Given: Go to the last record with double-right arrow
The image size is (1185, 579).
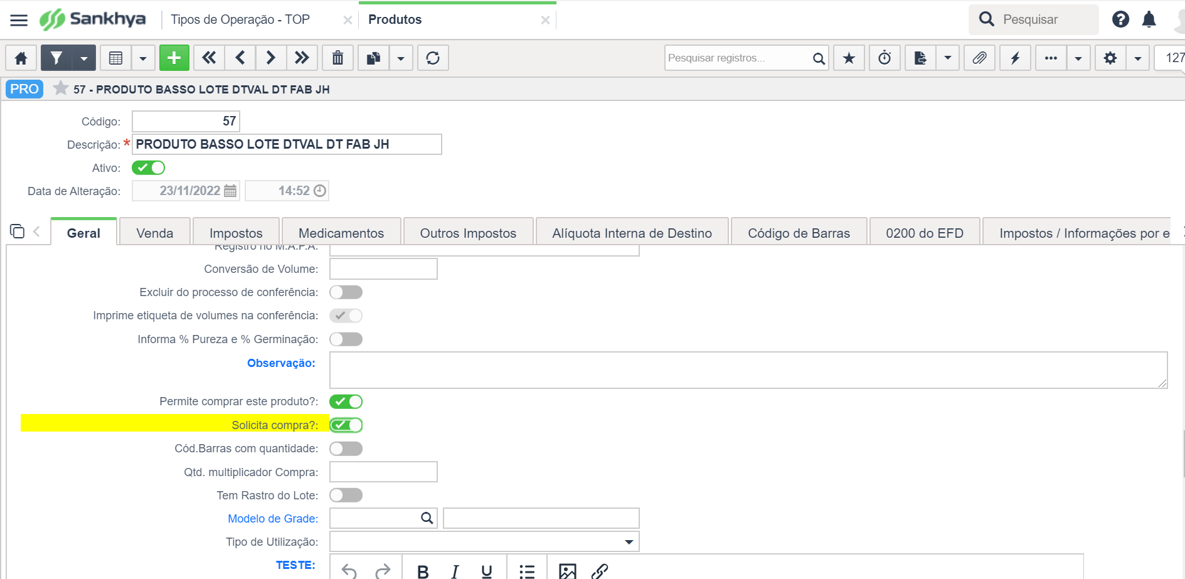Looking at the screenshot, I should (302, 58).
